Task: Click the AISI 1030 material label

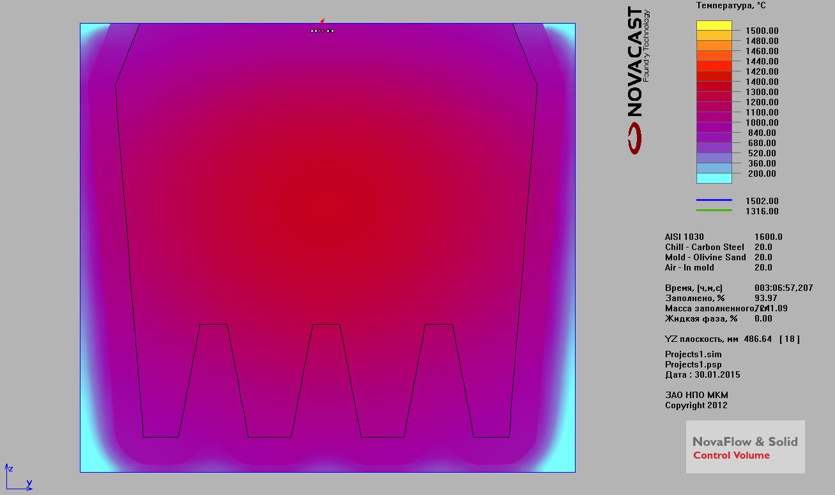Action: [684, 237]
